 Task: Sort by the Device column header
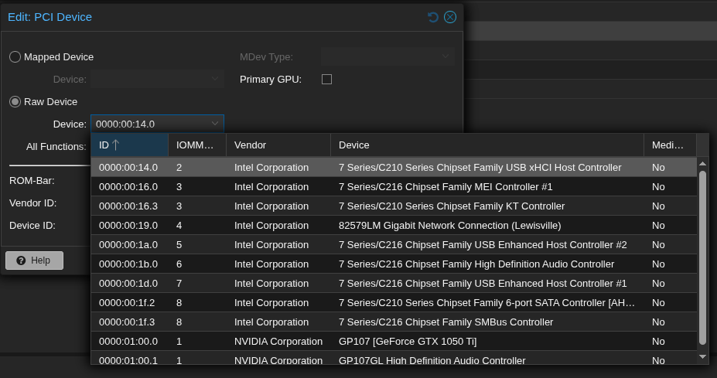point(486,145)
